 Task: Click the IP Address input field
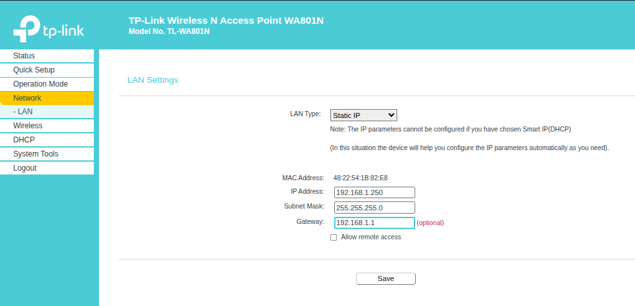[375, 192]
